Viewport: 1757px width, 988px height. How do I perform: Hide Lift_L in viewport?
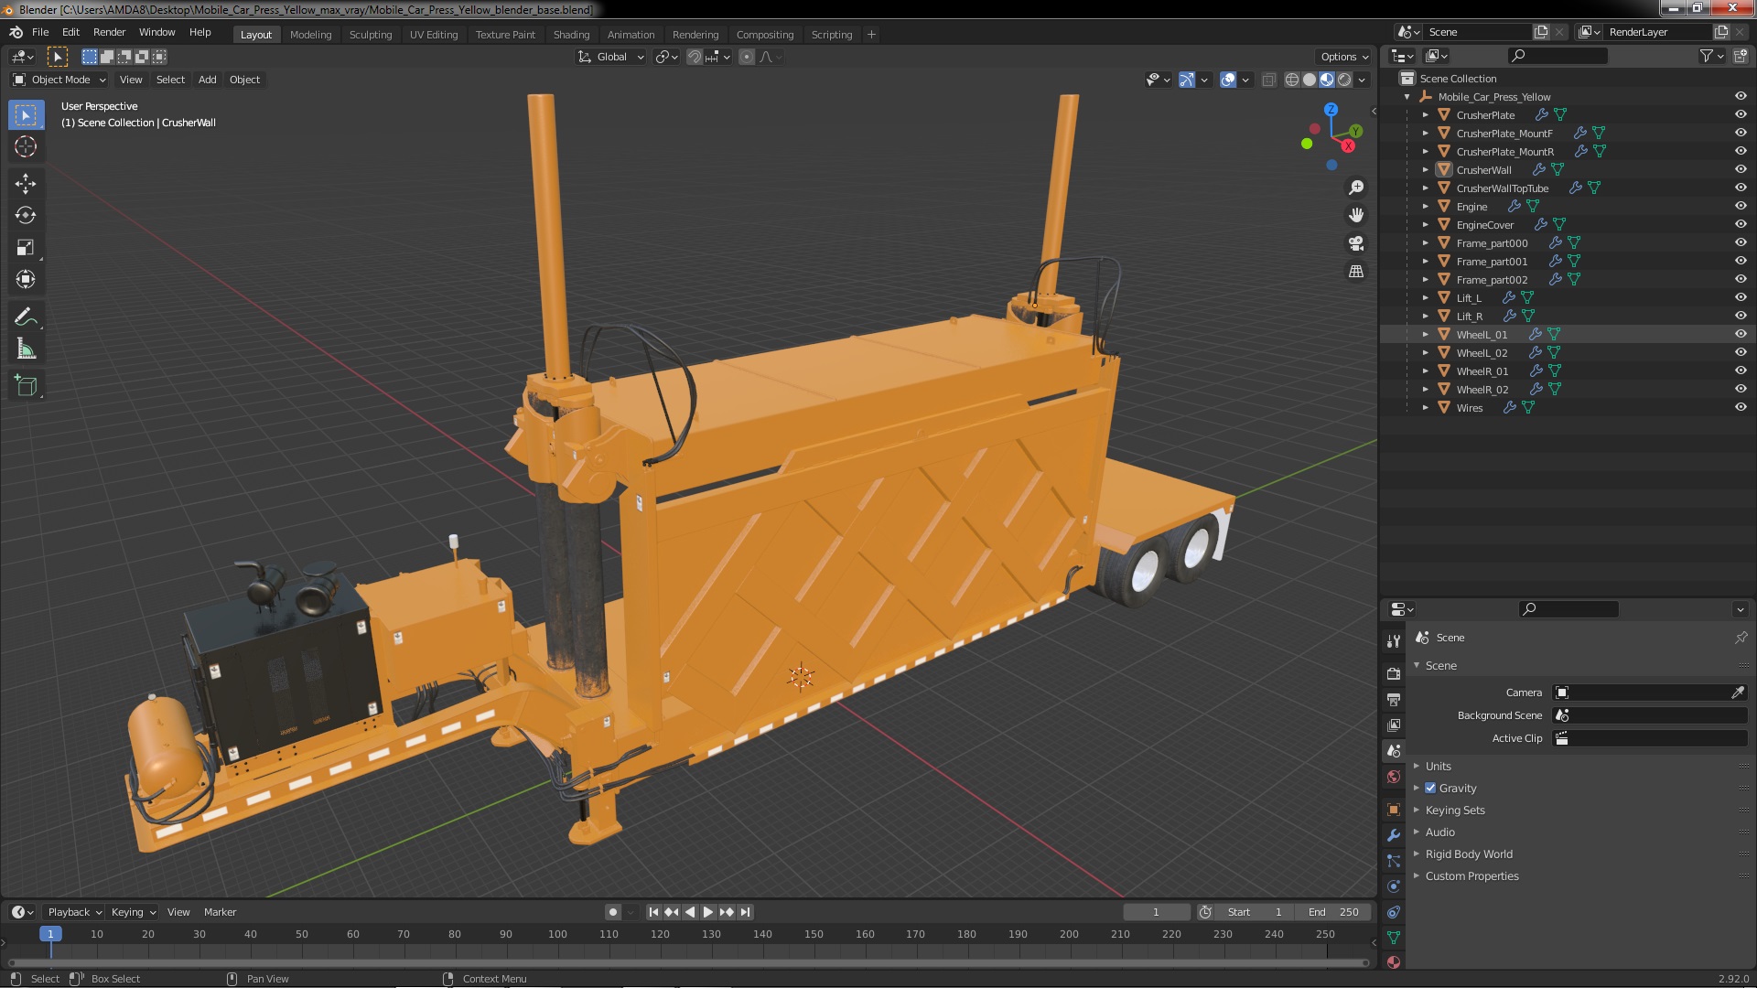1741,297
